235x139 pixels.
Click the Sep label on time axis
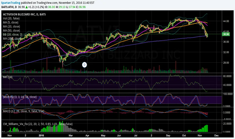[x=168, y=135]
